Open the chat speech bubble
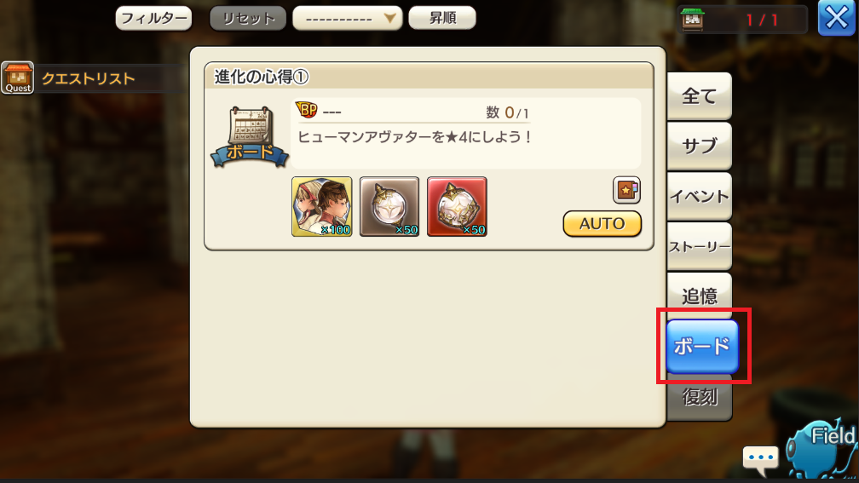The width and height of the screenshot is (859, 483). (760, 460)
